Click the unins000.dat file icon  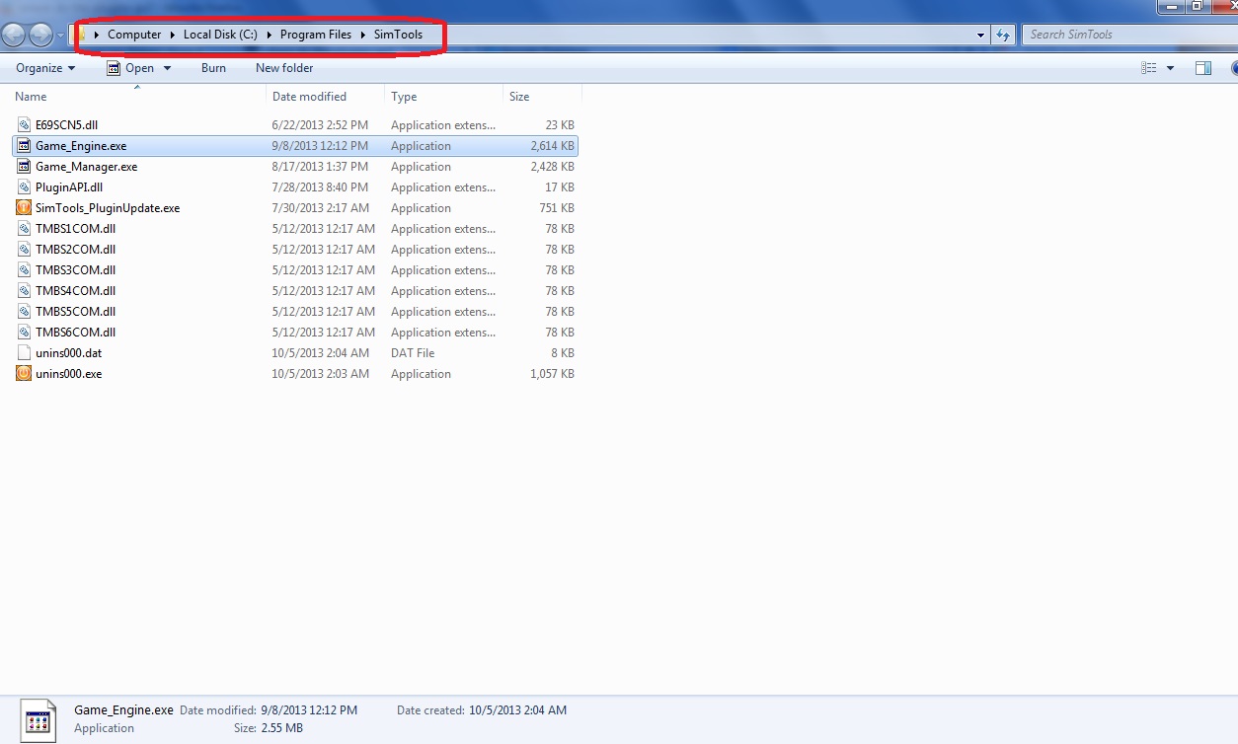pos(24,353)
